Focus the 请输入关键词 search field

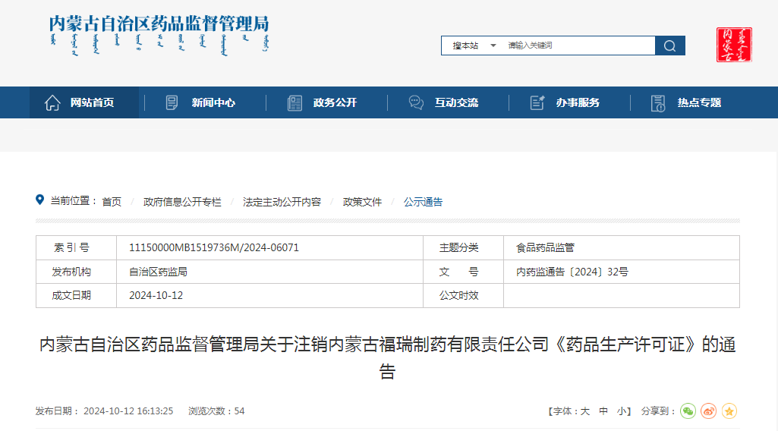[578, 46]
